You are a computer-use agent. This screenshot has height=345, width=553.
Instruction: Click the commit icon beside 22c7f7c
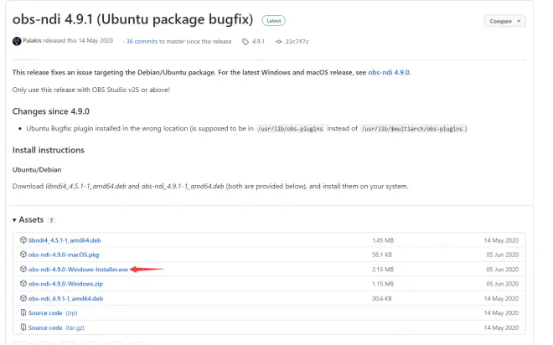click(x=279, y=42)
